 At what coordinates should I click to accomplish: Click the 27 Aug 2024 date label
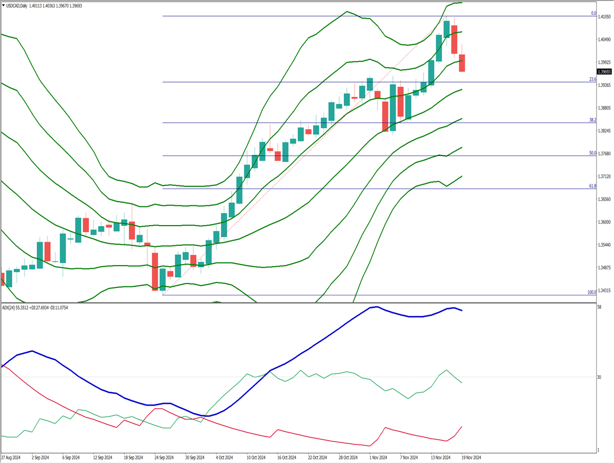coord(11,457)
